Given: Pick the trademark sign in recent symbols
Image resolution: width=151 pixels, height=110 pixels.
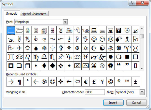Looking at the screenshot, I should coord(127,82).
